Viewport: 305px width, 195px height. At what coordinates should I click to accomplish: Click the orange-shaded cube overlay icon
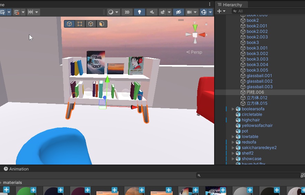click(102, 24)
